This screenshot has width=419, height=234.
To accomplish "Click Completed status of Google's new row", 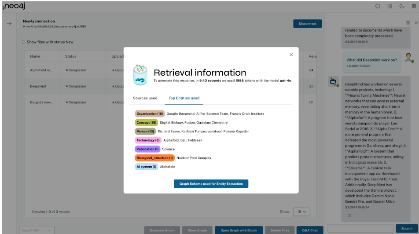I will (76, 102).
